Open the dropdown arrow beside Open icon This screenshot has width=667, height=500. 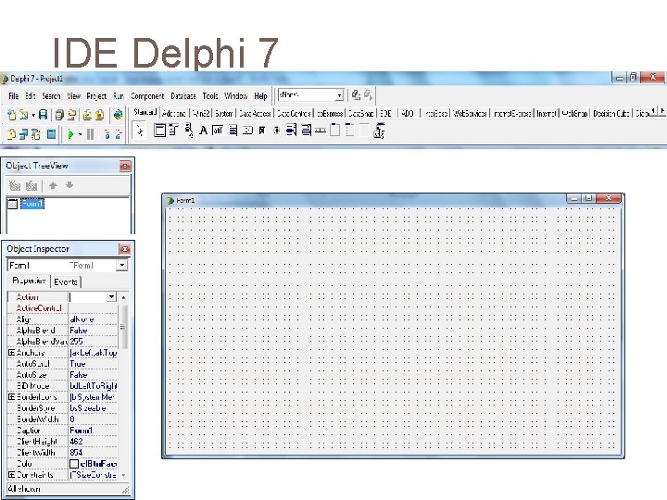(33, 115)
